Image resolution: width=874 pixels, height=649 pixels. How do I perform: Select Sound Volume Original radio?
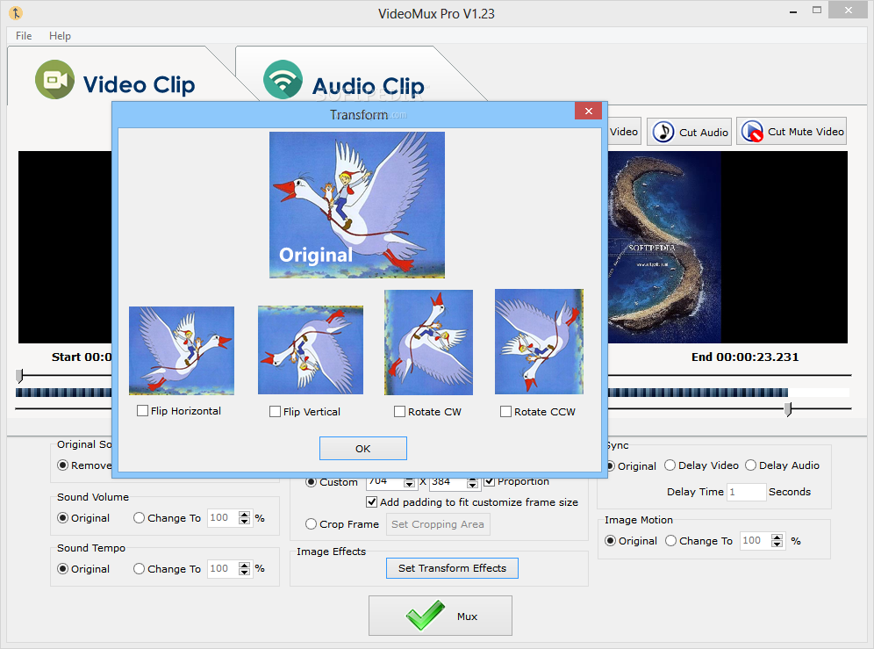[x=63, y=518]
